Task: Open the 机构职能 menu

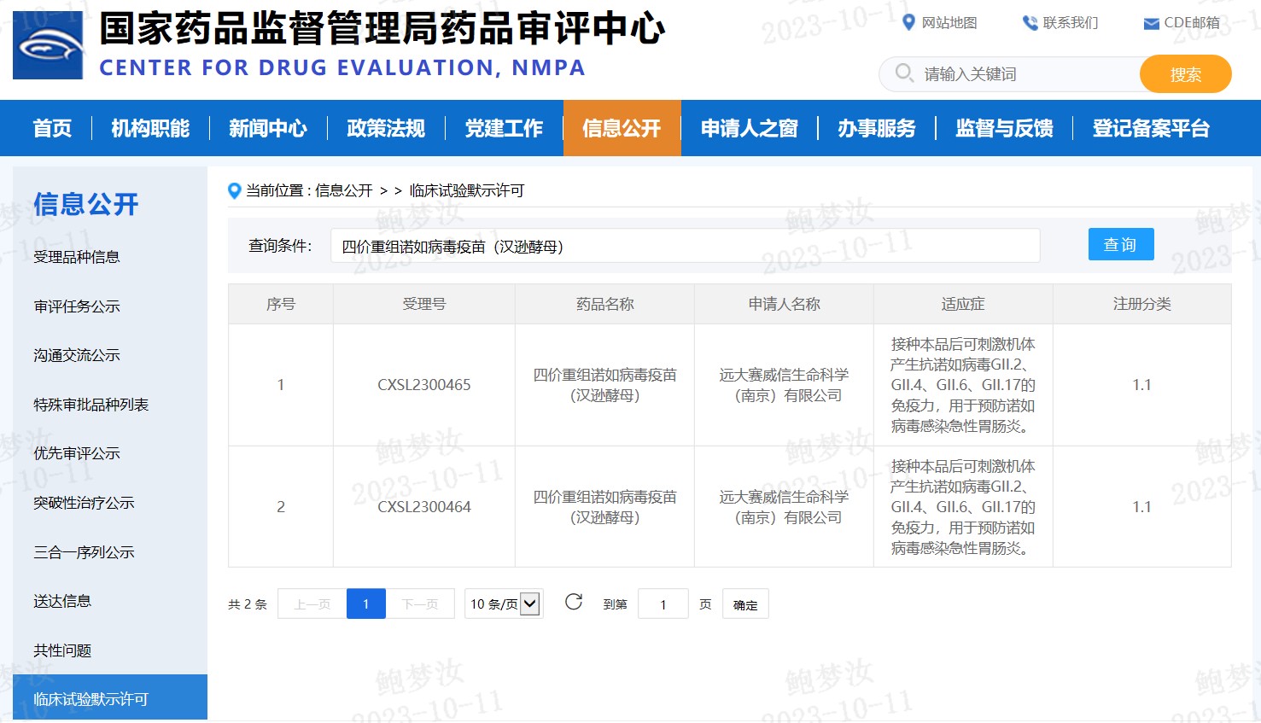Action: 150,128
